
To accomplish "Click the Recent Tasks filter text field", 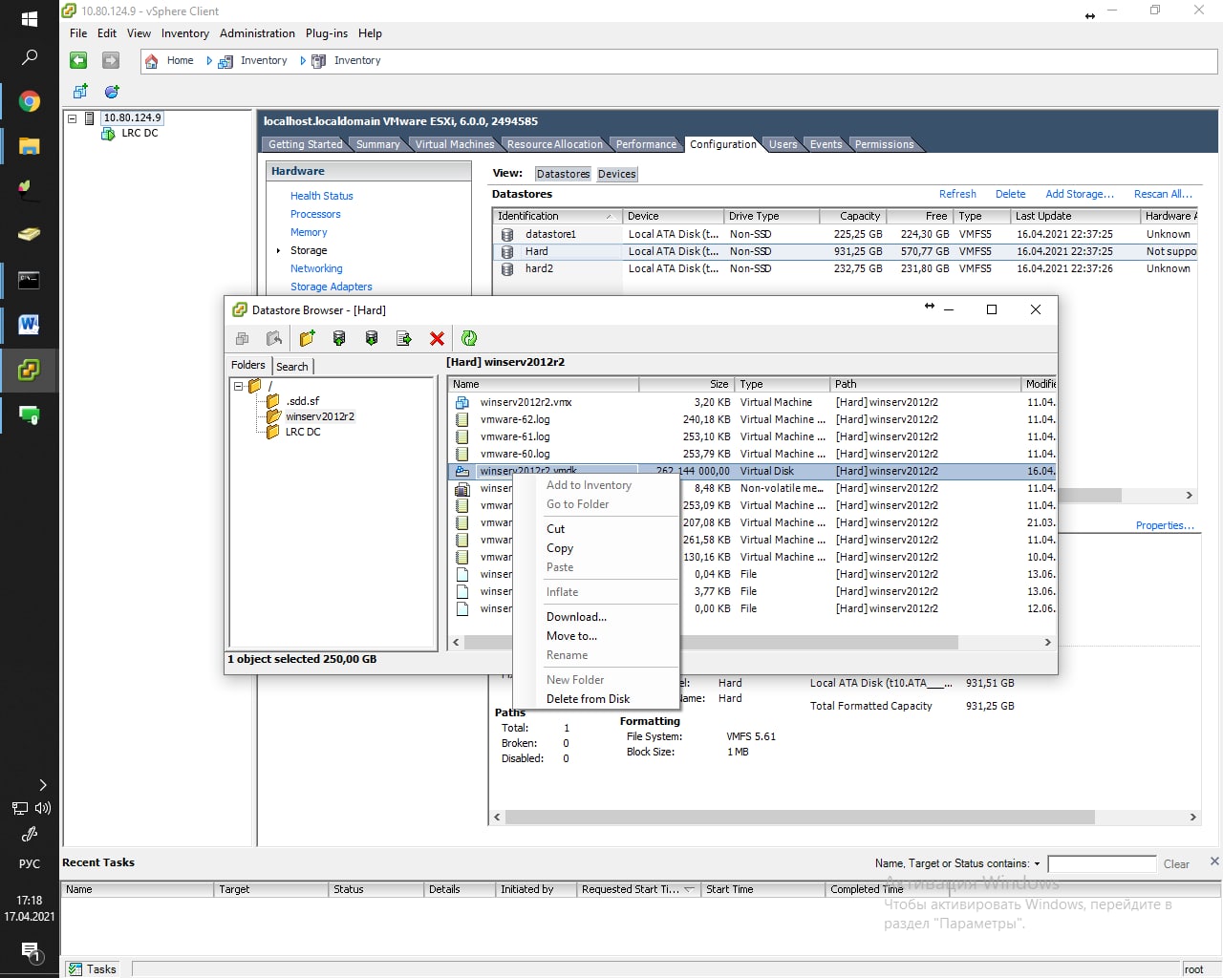I will coord(1102,864).
